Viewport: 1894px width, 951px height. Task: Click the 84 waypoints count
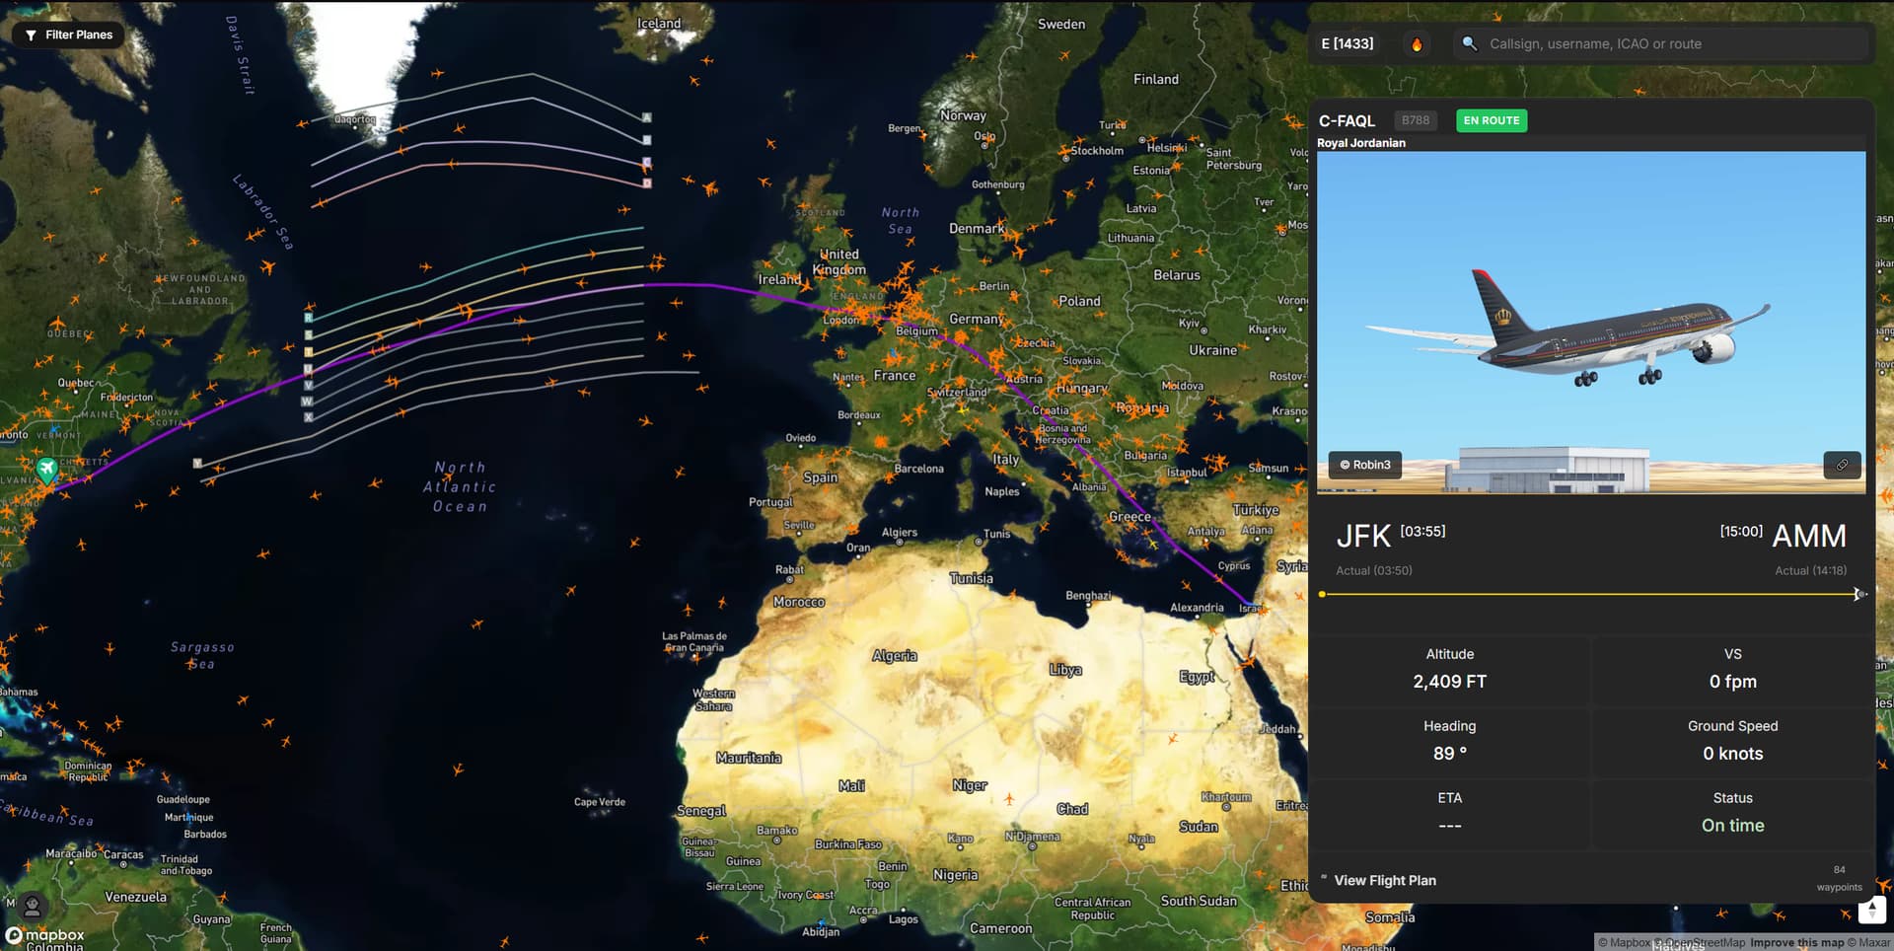(1840, 878)
